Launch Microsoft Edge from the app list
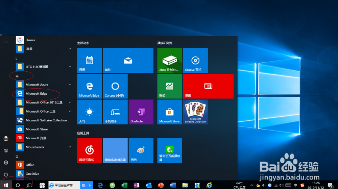The image size is (338, 189). pos(44,94)
